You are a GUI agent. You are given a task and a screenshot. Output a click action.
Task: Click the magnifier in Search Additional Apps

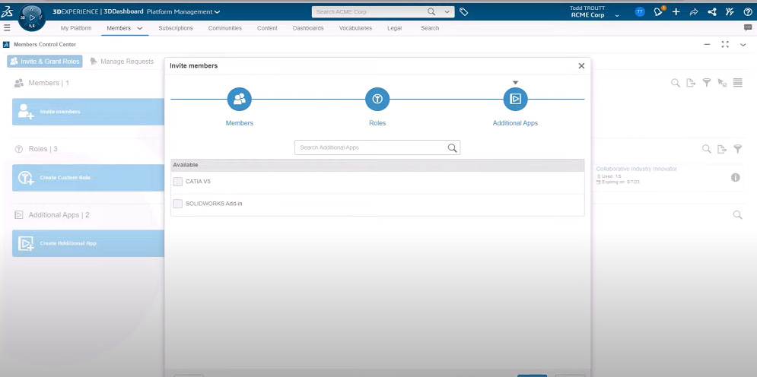point(452,147)
